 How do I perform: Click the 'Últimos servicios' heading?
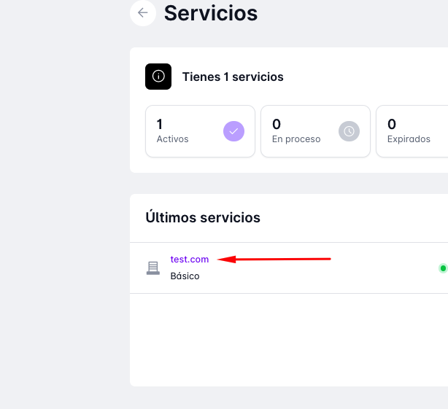pos(203,217)
